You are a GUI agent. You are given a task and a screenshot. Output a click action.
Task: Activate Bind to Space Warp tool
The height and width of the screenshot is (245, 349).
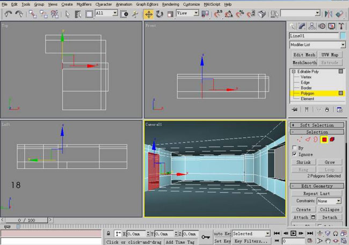click(x=55, y=14)
